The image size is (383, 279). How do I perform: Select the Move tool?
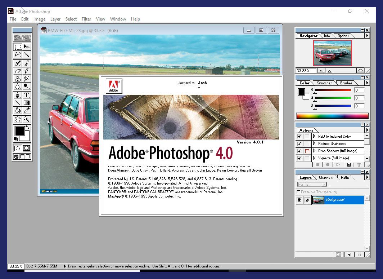tap(27, 47)
